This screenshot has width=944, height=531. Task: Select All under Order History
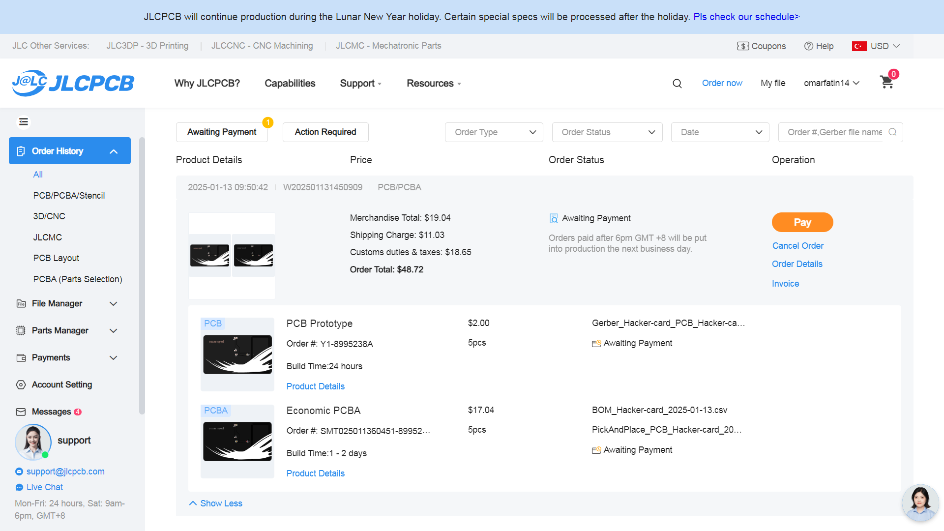(x=38, y=175)
